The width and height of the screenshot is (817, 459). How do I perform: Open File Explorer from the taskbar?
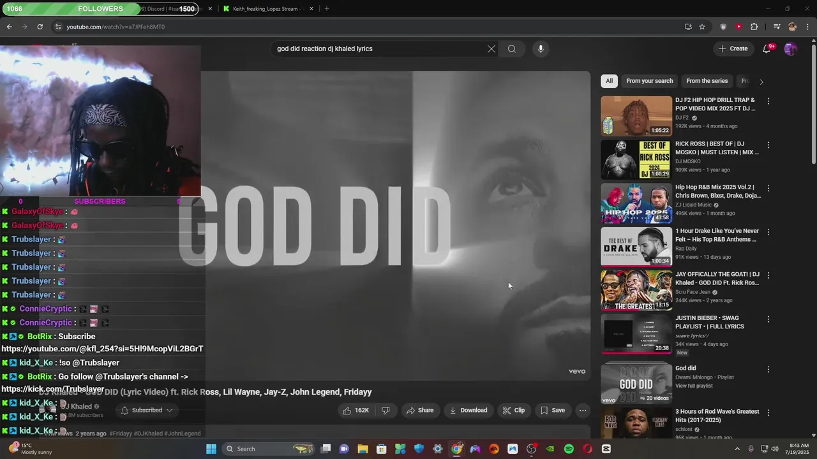[363, 449]
